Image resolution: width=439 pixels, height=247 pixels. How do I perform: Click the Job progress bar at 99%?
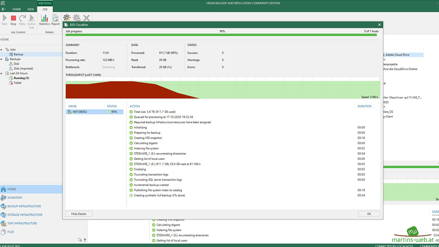[222, 35]
